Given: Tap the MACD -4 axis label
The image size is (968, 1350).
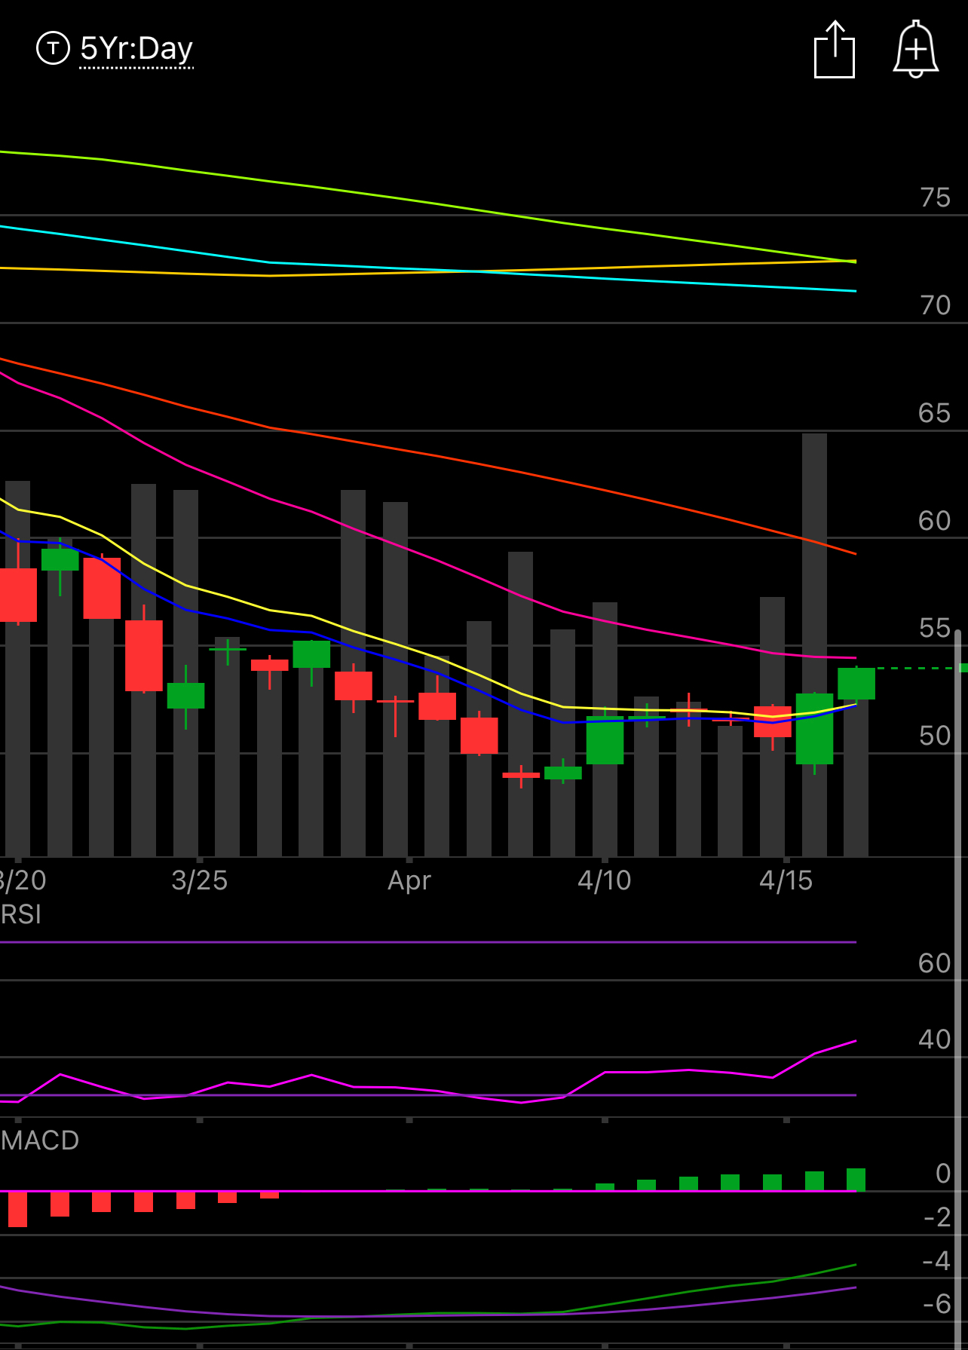Looking at the screenshot, I should click(937, 1260).
